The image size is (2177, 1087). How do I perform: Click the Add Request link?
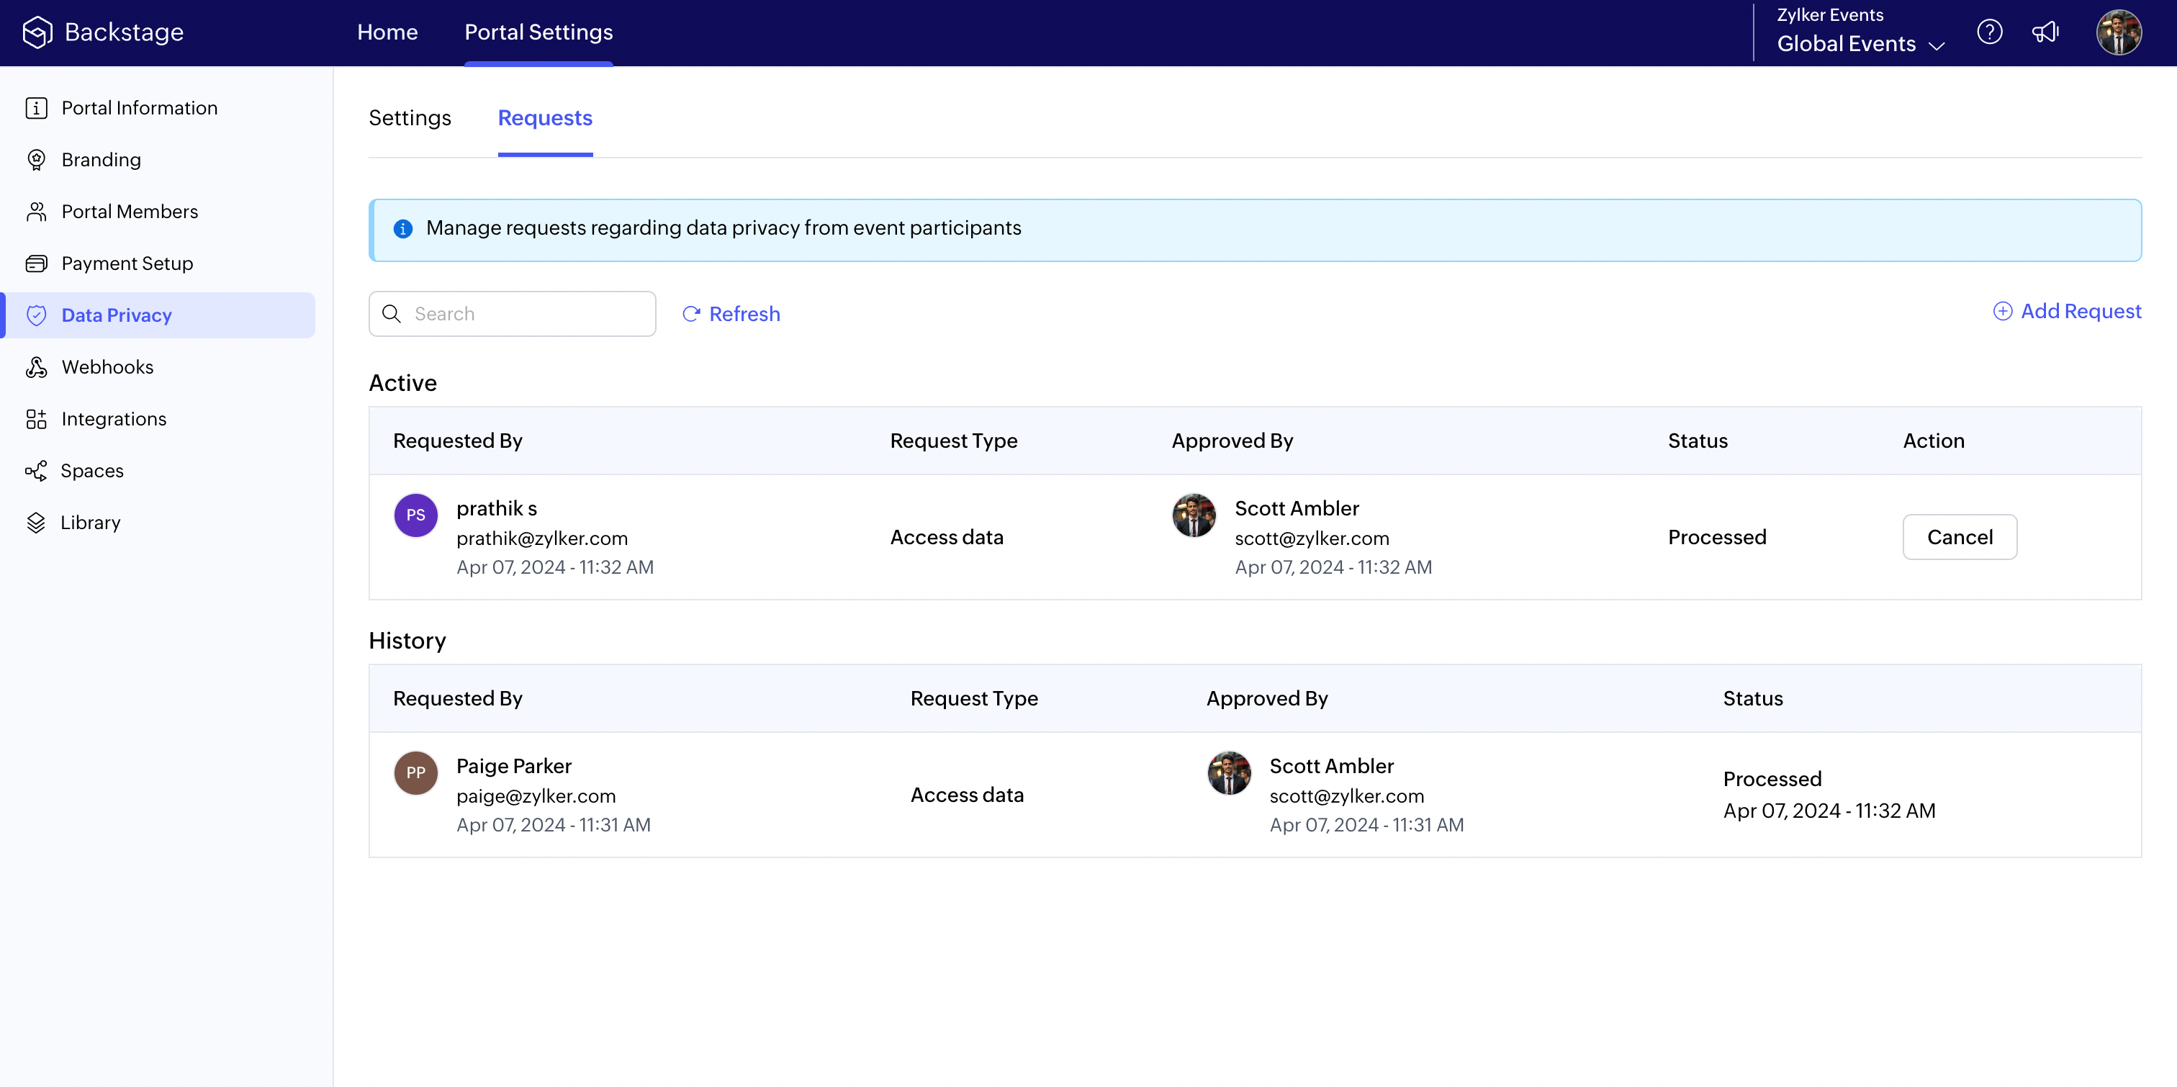click(x=2067, y=311)
